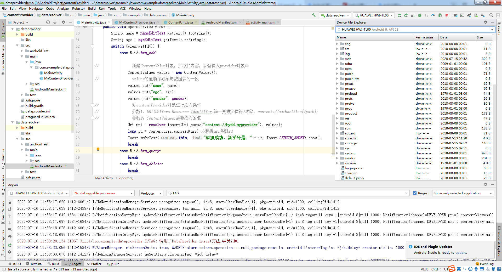Collapse the dataprovider project tree node
Screen dimensions: 502x272
point(12,29)
